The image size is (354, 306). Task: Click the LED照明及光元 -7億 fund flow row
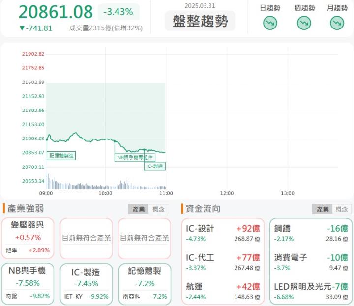click(x=311, y=291)
